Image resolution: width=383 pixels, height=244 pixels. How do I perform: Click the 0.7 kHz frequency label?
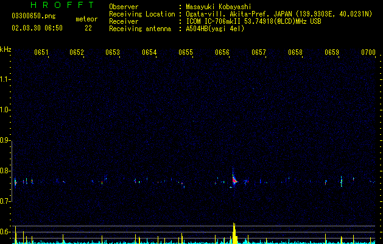coord(5,201)
